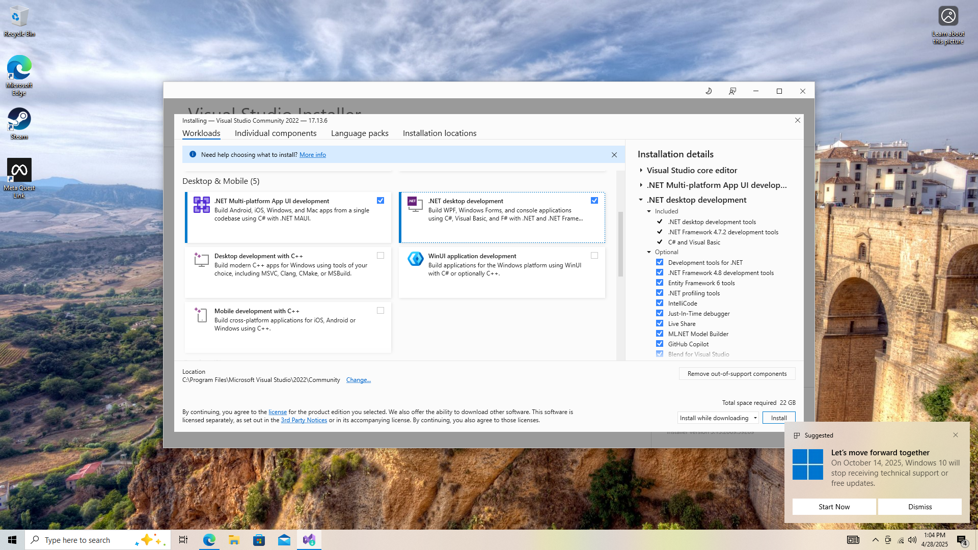This screenshot has width=978, height=550.
Task: Collapse .NET desktop development details
Action: pyautogui.click(x=641, y=200)
